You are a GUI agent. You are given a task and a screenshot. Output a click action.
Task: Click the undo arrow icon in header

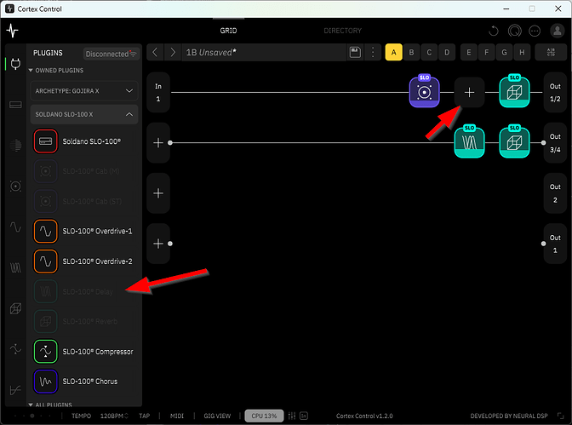tap(493, 31)
